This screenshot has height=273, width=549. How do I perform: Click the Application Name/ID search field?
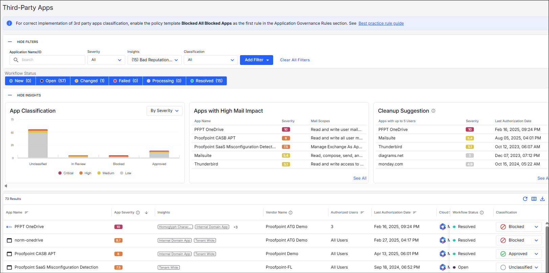coord(51,60)
